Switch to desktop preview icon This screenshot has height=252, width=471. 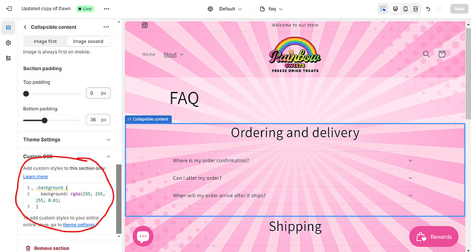(x=396, y=9)
